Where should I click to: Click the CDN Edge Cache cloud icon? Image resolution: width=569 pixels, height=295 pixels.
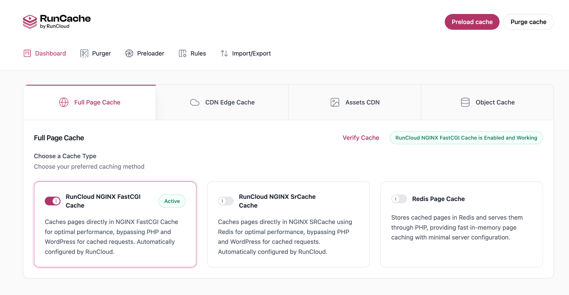[195, 102]
